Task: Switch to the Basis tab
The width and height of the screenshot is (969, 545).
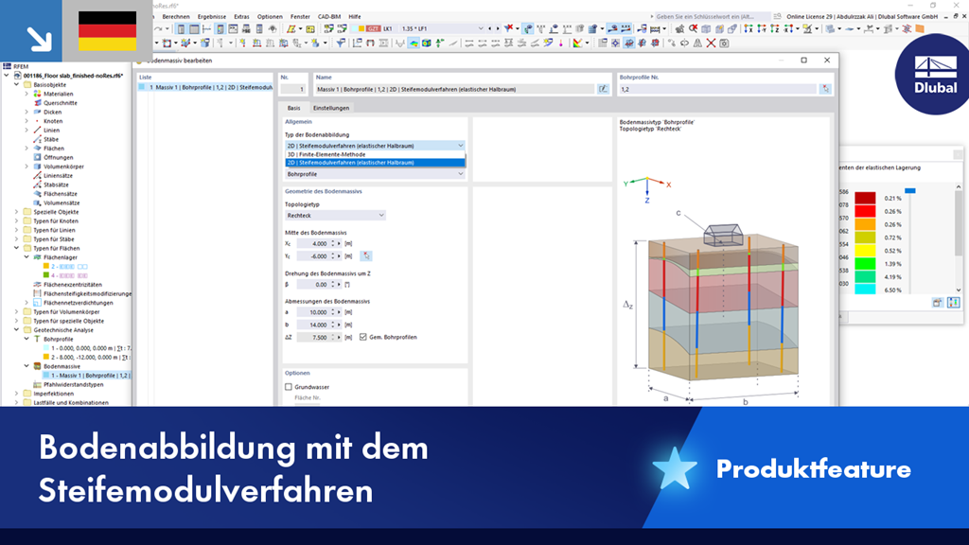Action: [x=293, y=108]
